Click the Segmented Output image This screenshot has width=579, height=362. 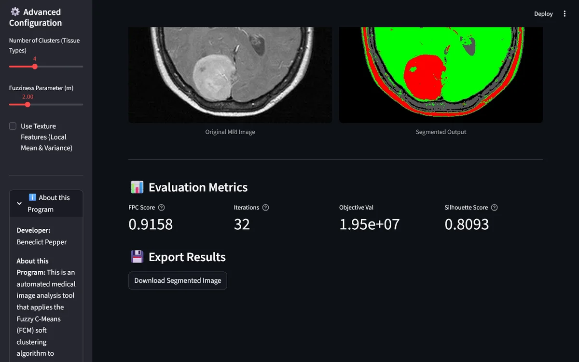pos(441,75)
